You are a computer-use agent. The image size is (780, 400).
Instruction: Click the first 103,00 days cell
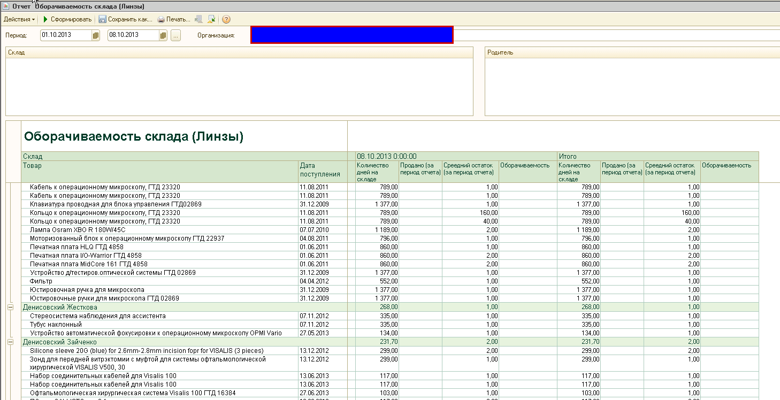(377, 393)
